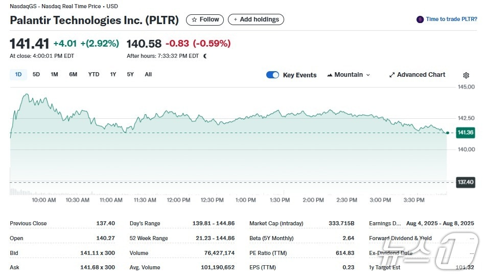Click the after-hours moon icon
486x277 pixels.
coord(205,56)
